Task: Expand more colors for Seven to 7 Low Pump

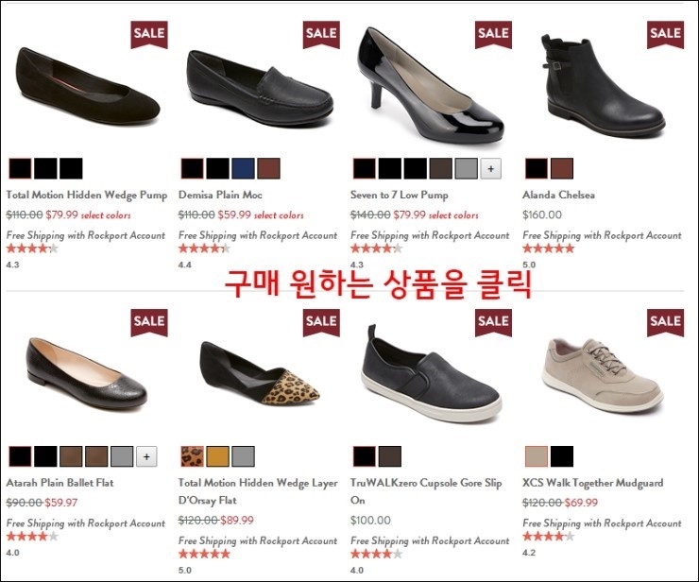Action: 490,168
